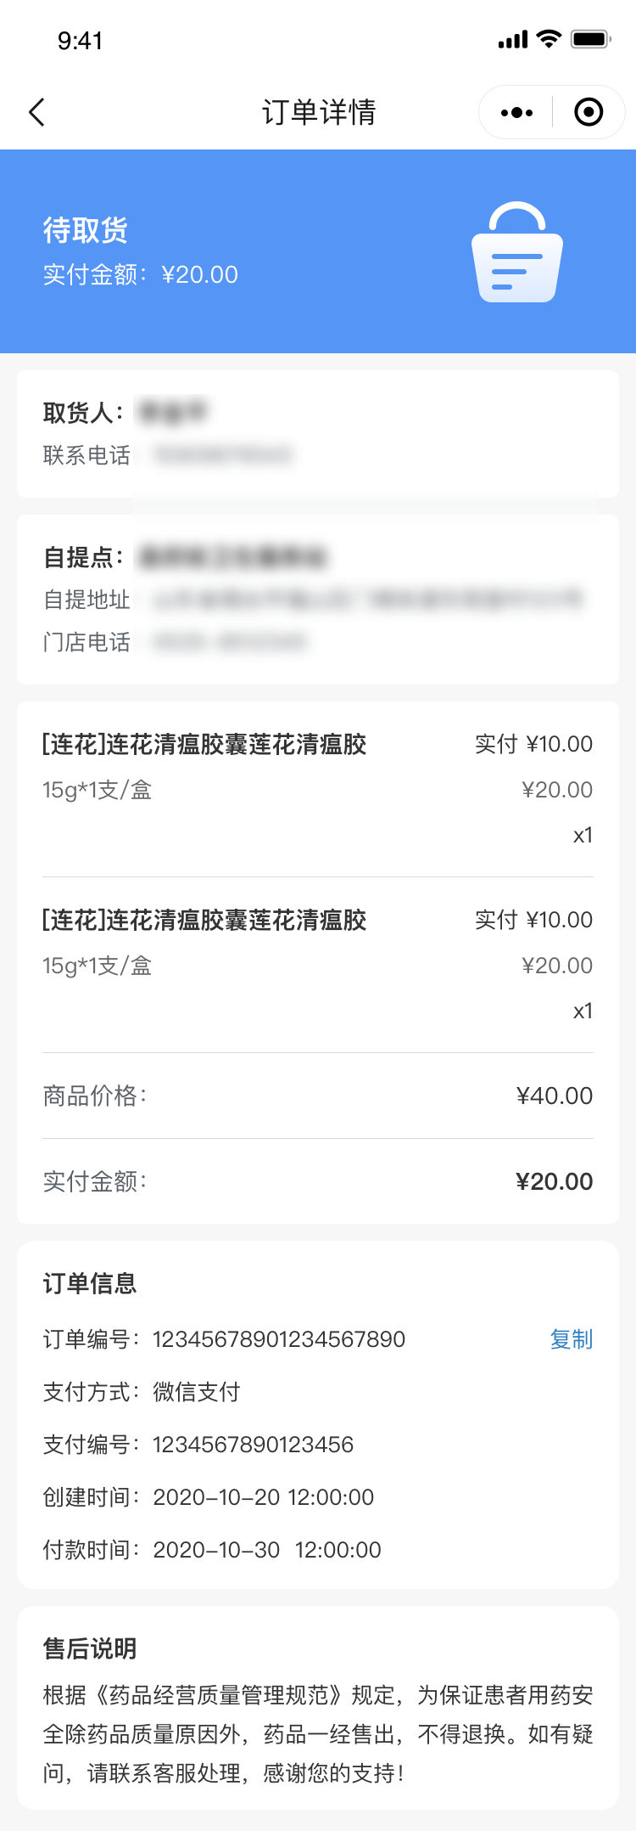Tap the shopping bag order icon
This screenshot has width=636, height=1831.
coord(517,252)
